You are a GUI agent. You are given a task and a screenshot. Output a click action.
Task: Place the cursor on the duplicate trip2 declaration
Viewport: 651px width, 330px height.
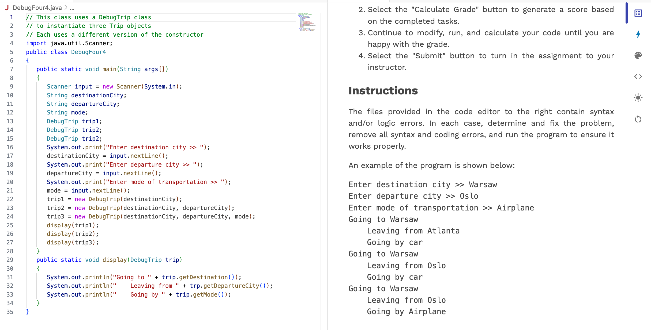[x=92, y=139]
